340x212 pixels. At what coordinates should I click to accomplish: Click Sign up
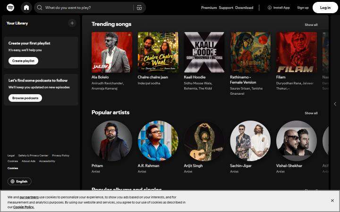tap(303, 8)
